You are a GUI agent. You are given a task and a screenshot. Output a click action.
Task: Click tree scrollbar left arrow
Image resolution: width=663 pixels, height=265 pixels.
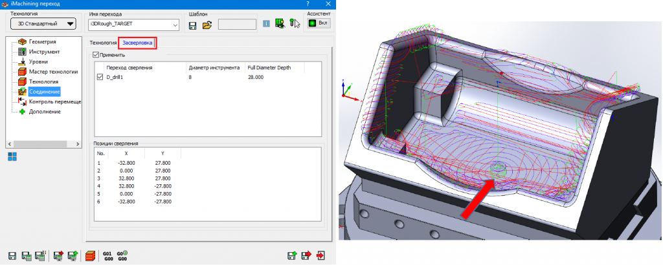(x=9, y=144)
